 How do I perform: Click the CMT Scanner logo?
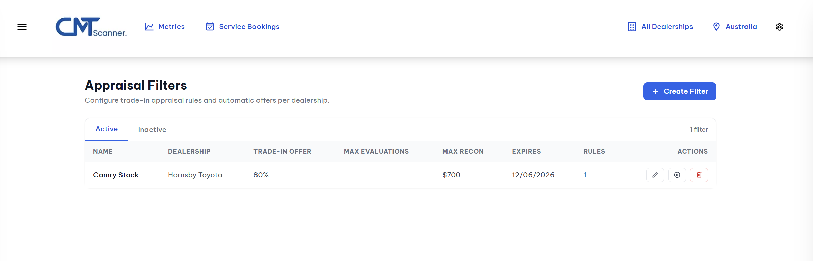91,27
